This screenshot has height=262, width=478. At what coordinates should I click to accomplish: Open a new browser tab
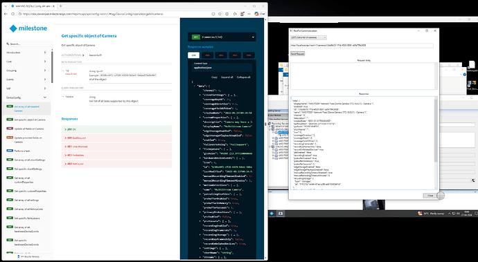[x=61, y=6]
